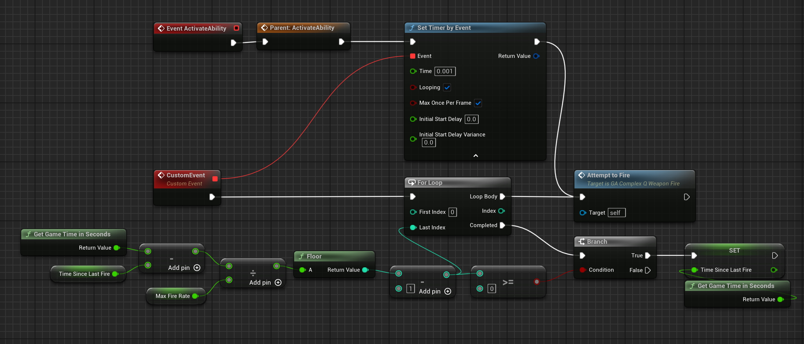Select the Floor node header
804x344 pixels.
click(x=314, y=256)
